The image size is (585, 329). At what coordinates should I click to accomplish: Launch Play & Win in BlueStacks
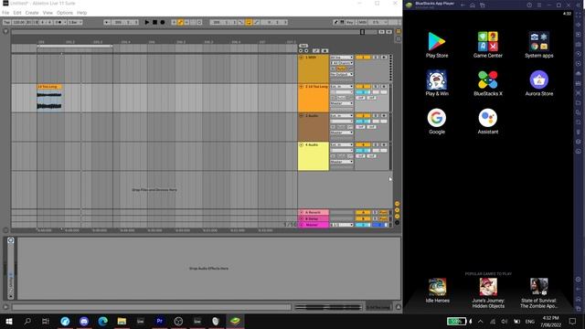pyautogui.click(x=437, y=83)
